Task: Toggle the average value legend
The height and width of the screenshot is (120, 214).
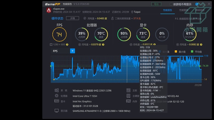Action: pyautogui.click(x=192, y=52)
